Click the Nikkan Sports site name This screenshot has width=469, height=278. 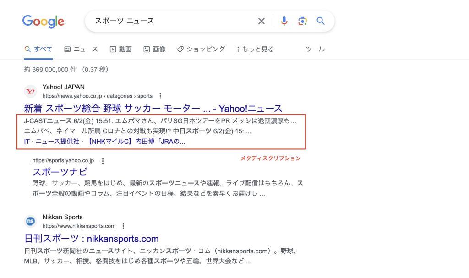click(62, 217)
